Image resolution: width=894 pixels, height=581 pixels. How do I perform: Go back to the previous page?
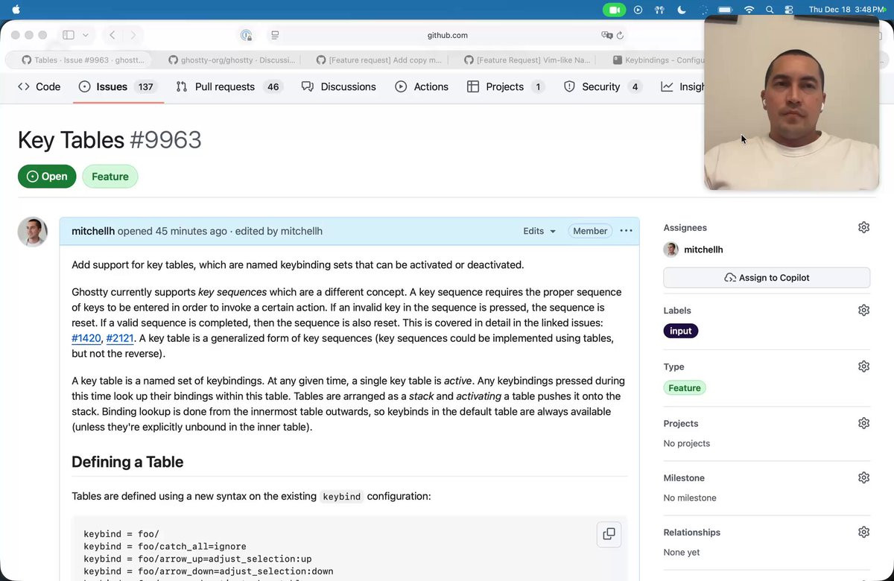tap(112, 35)
